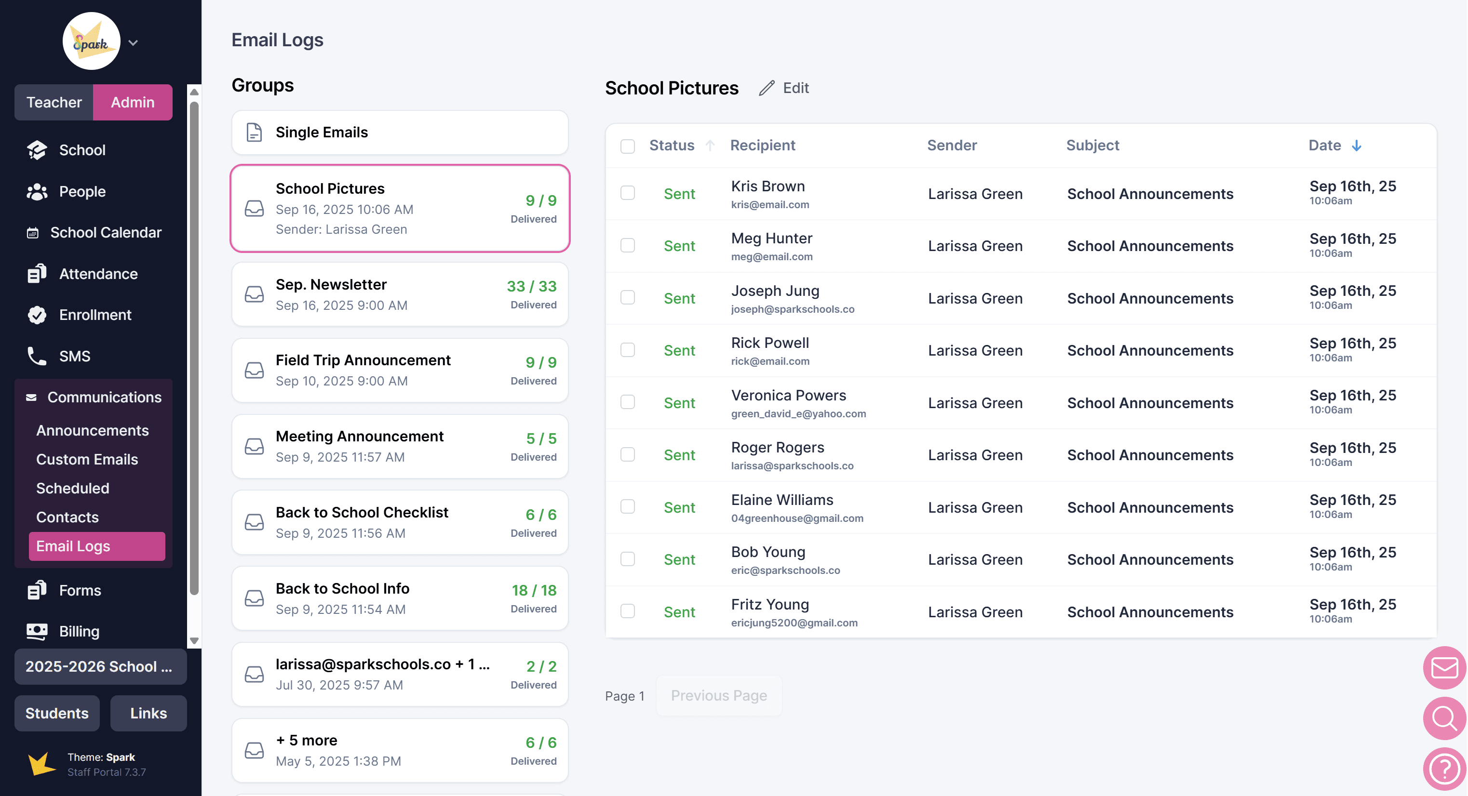This screenshot has height=796, width=1468.
Task: Open Scheduled under Communications
Action: tap(72, 488)
